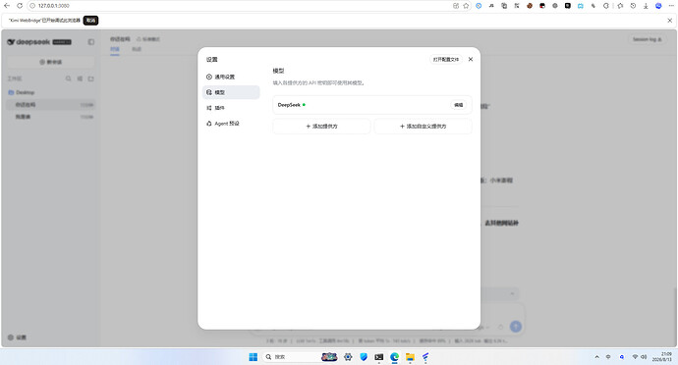
Task: Open browser history clock icon
Action: (x=633, y=6)
